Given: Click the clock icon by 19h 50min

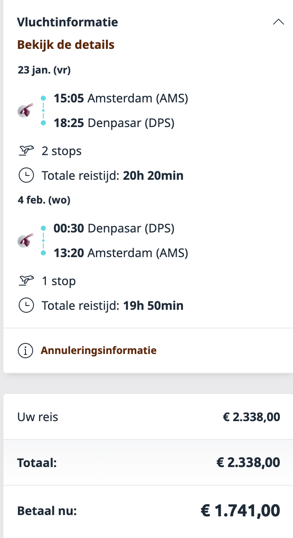Looking at the screenshot, I should tap(26, 306).
